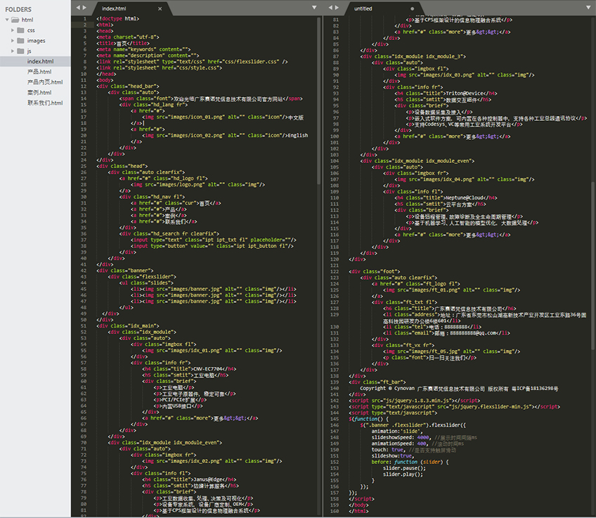The height and width of the screenshot is (518, 596).
Task: Click the input type="text" search line
Action: pyautogui.click(x=214, y=240)
